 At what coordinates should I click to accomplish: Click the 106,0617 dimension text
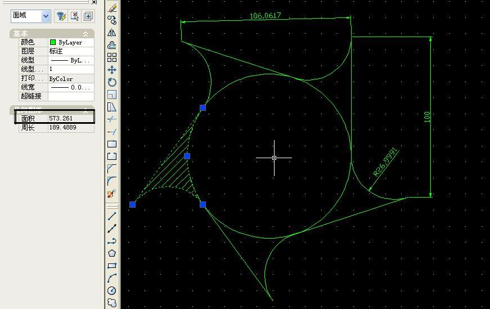[x=266, y=16]
